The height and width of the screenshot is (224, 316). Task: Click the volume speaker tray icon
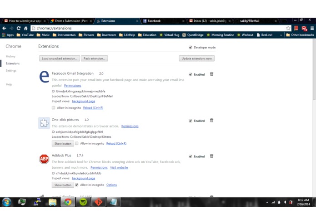pos(285,202)
